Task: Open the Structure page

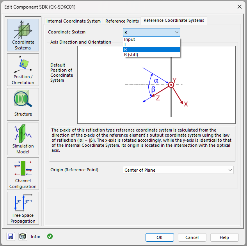Action: [x=23, y=104]
